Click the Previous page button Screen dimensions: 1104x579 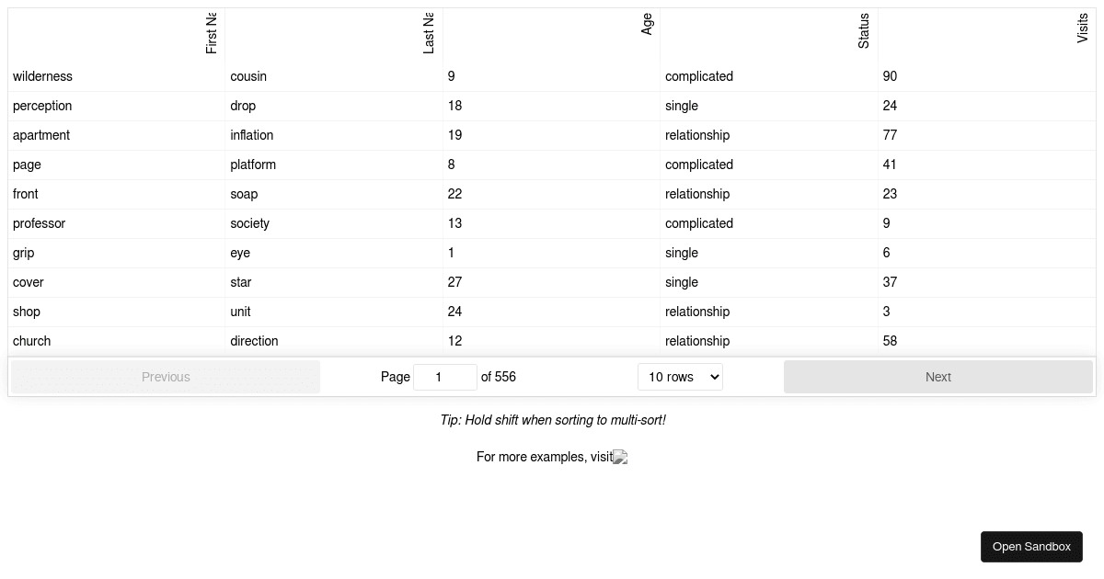(166, 377)
